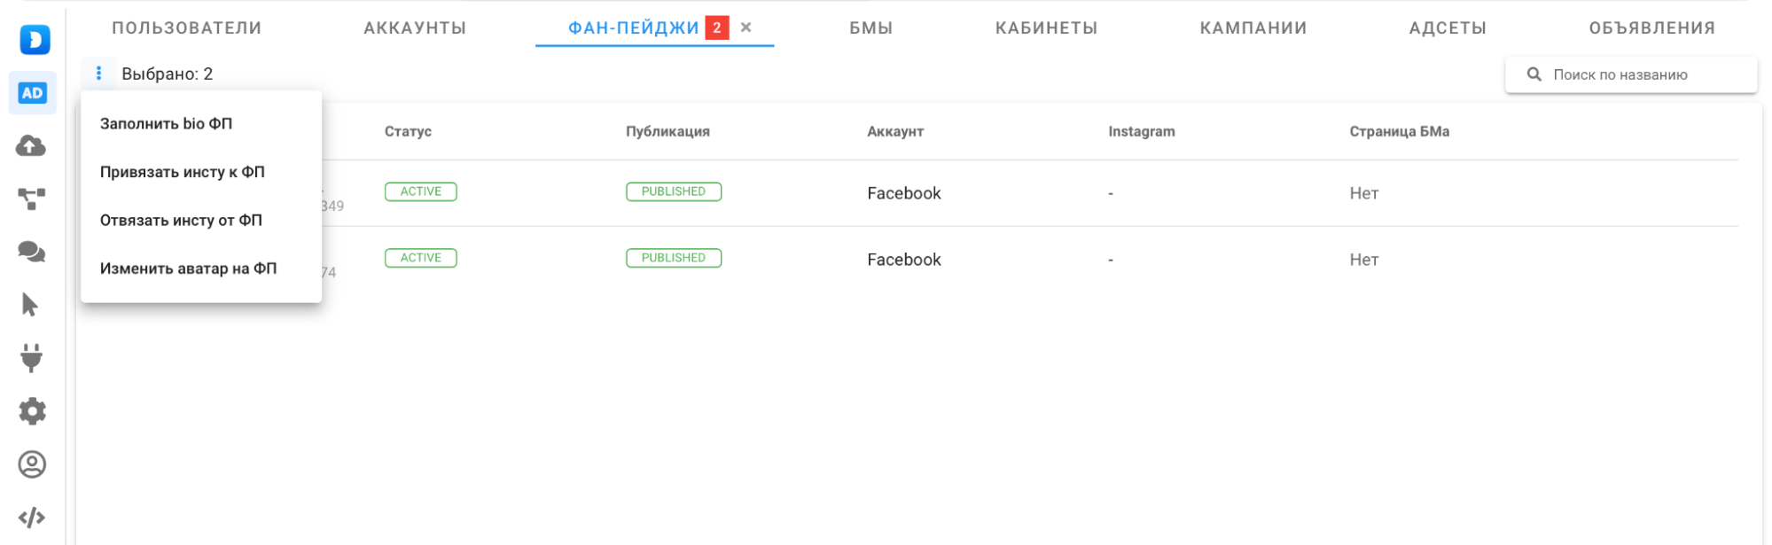Switch to the Аккаунты tab
This screenshot has height=545, width=1772.
pyautogui.click(x=415, y=27)
